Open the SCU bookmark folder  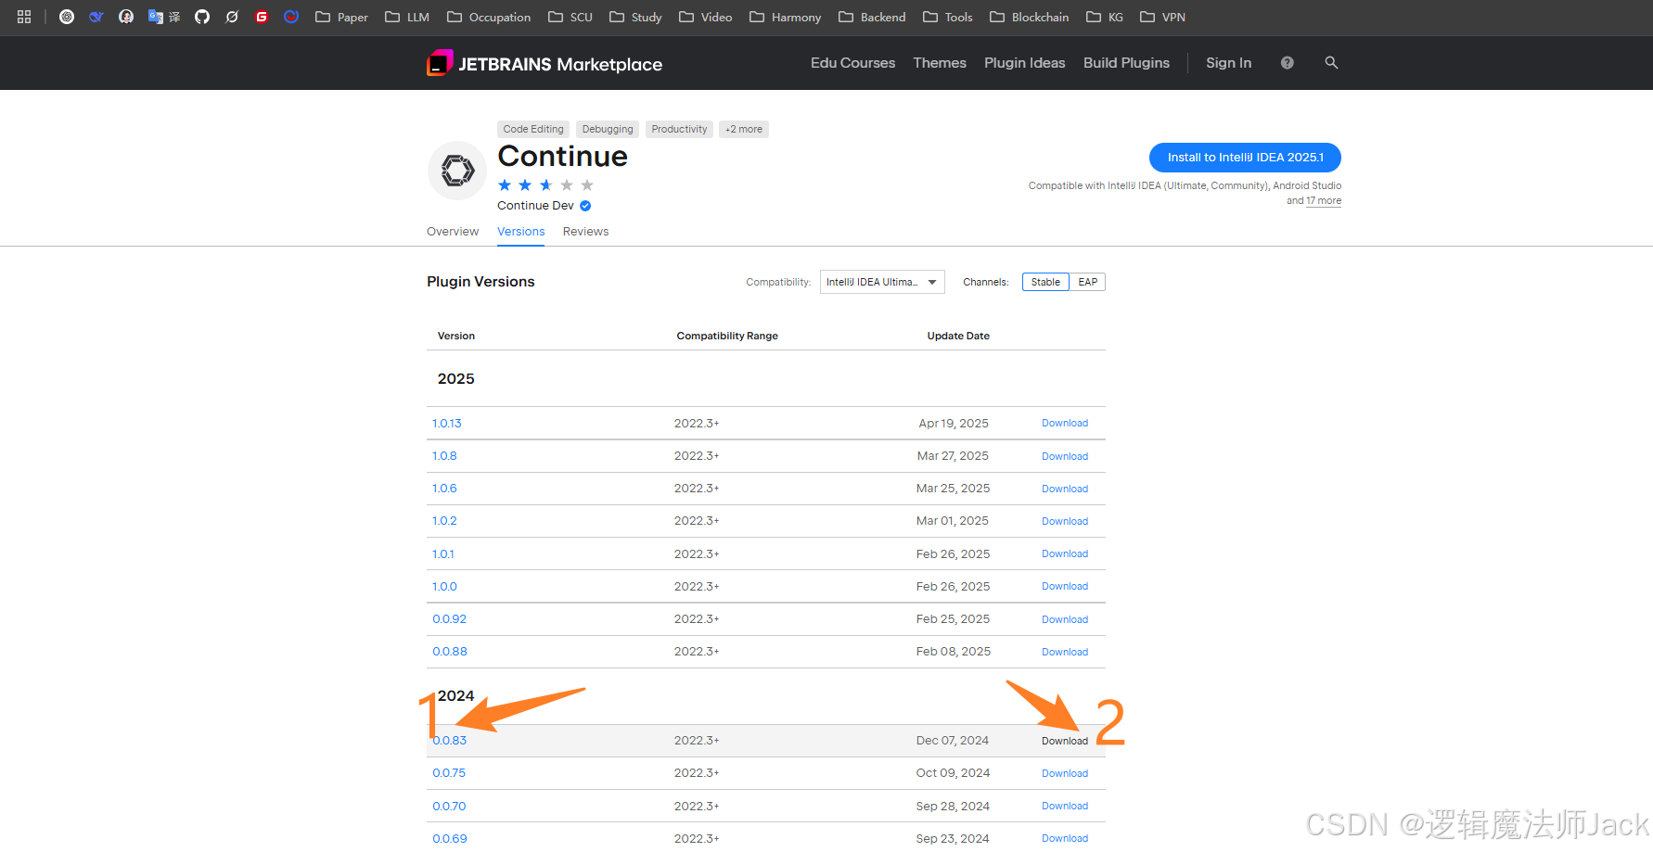570,17
